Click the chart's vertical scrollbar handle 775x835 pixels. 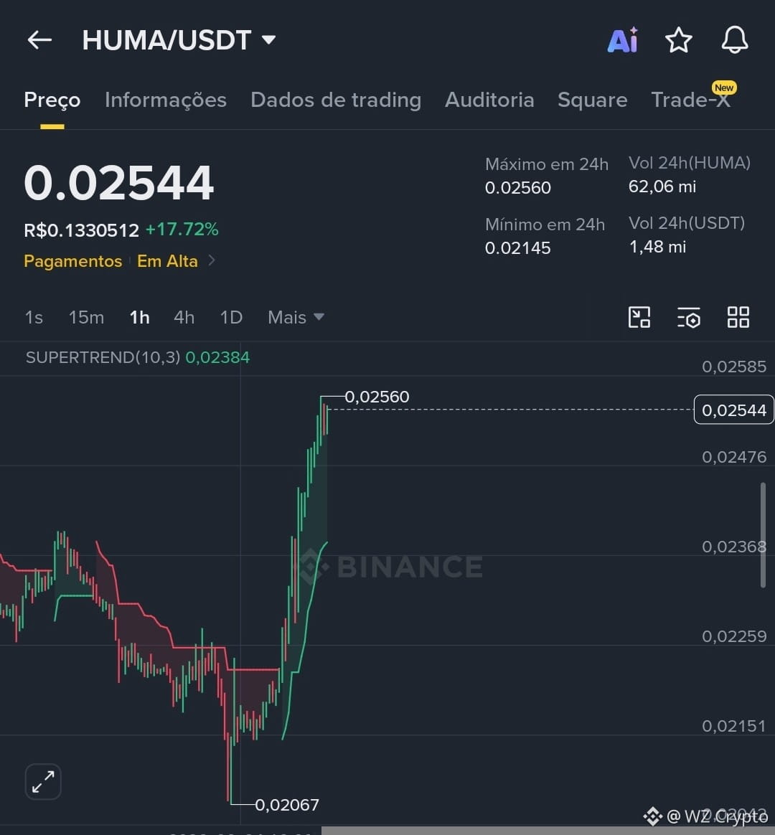coord(764,534)
